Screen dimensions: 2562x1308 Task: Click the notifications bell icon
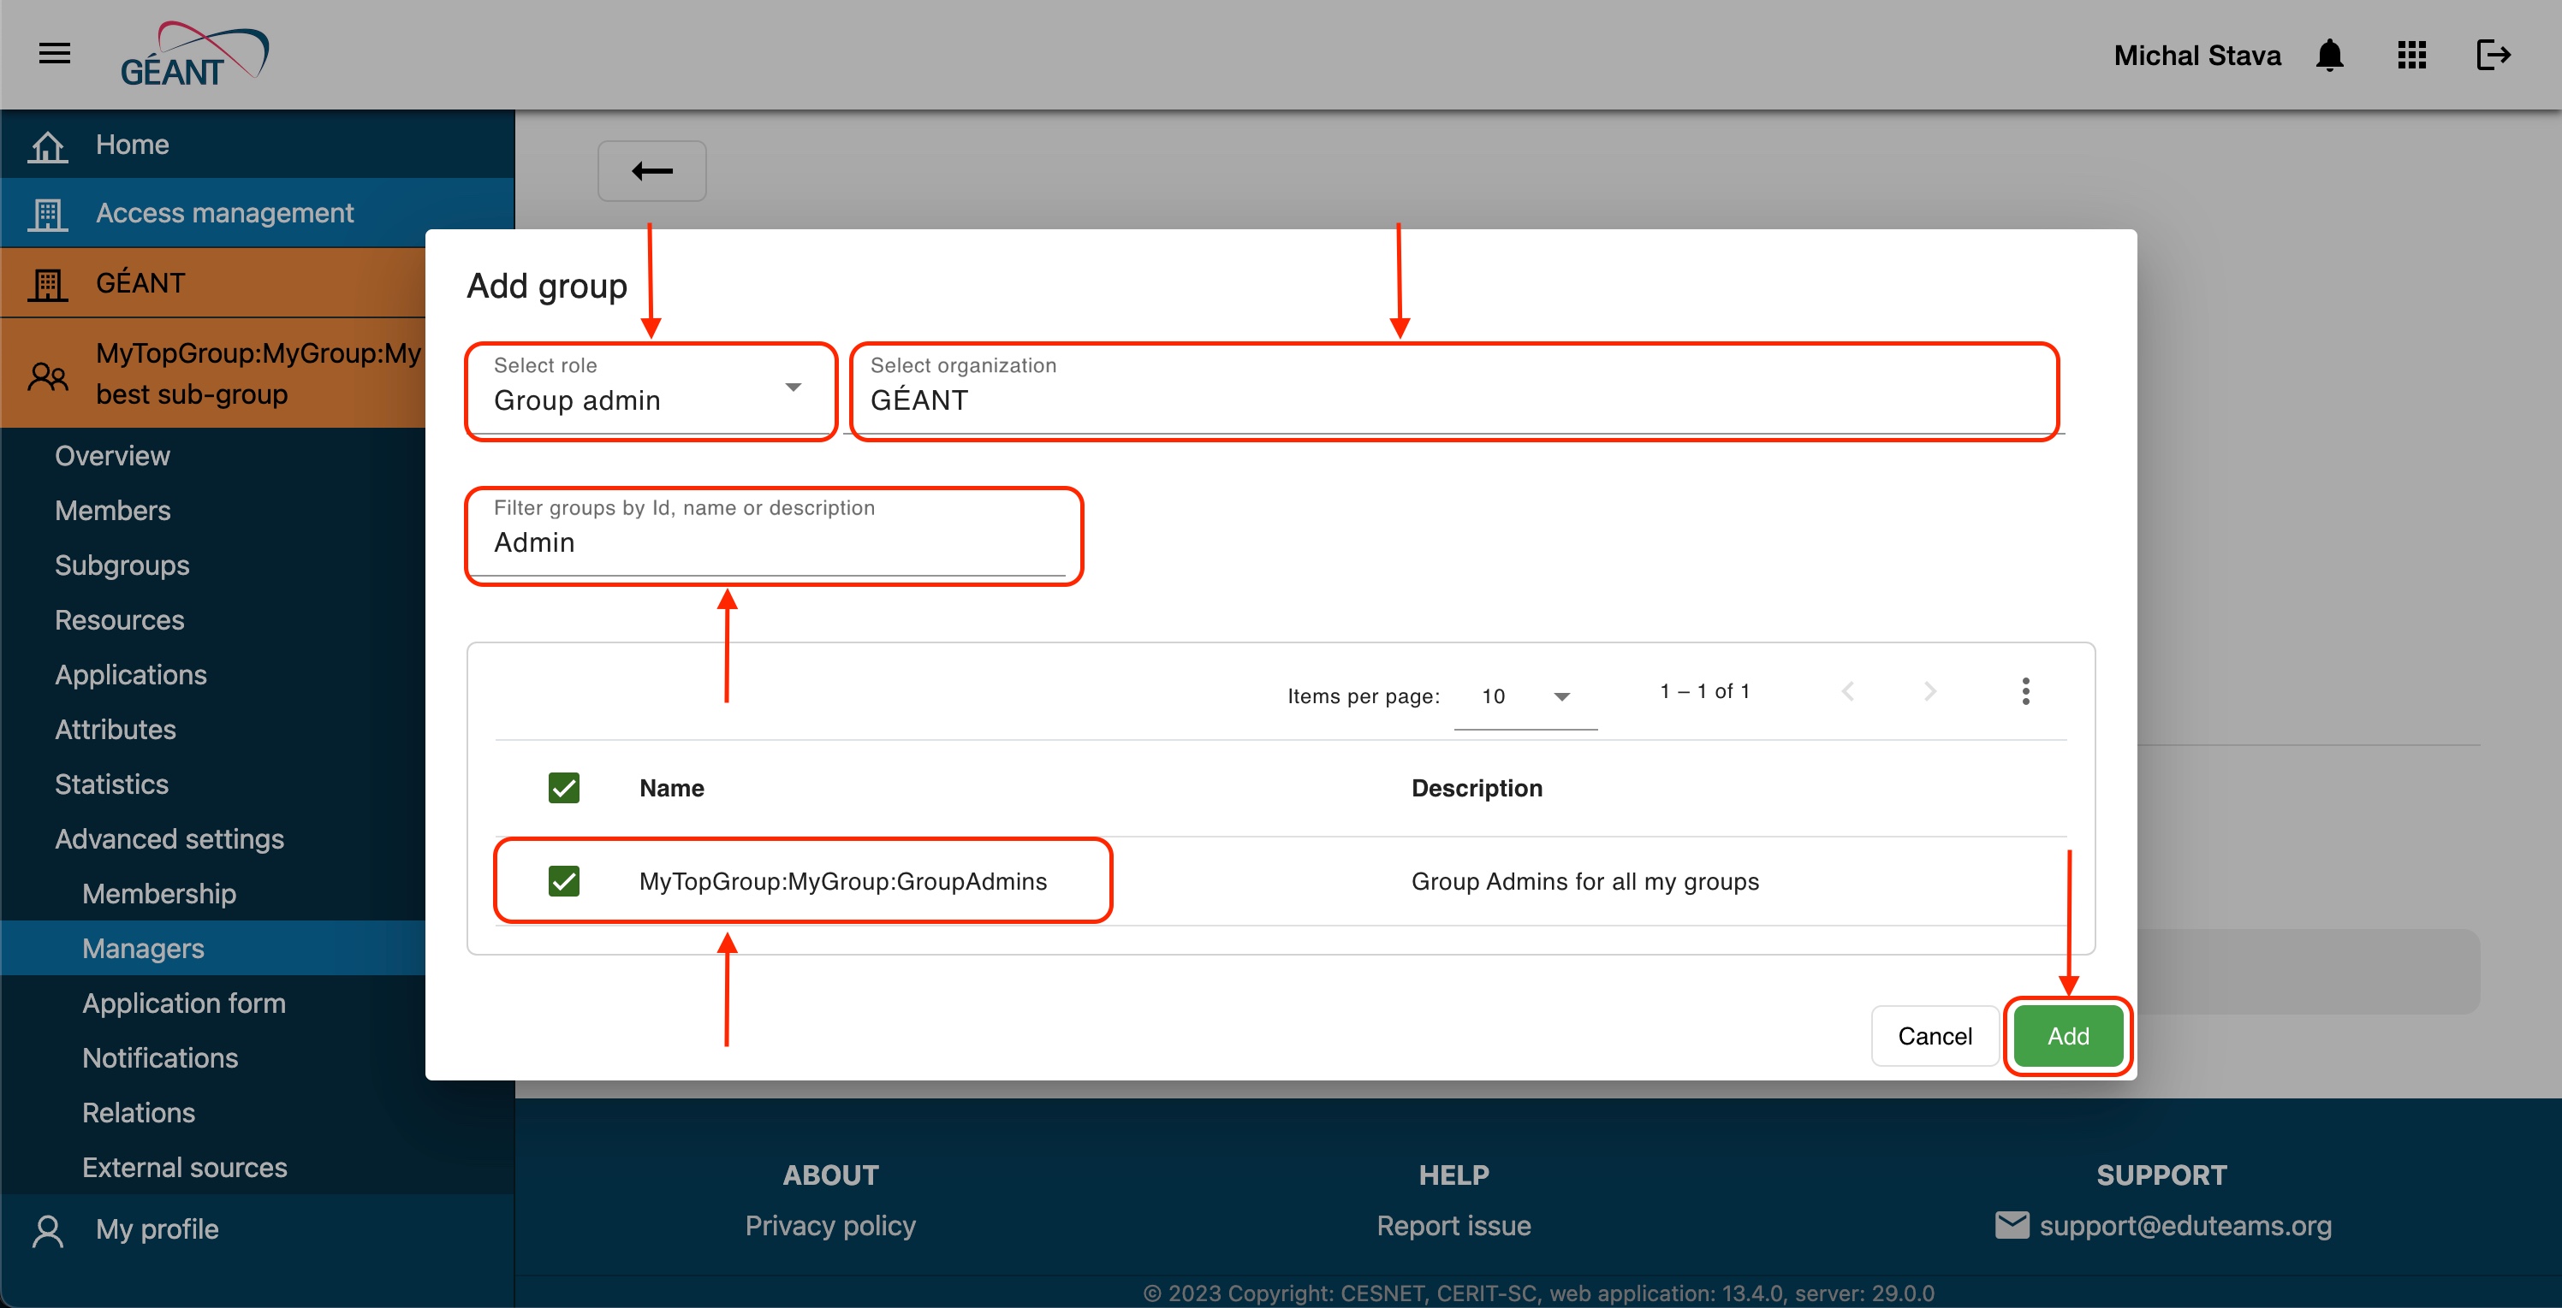pos(2329,55)
